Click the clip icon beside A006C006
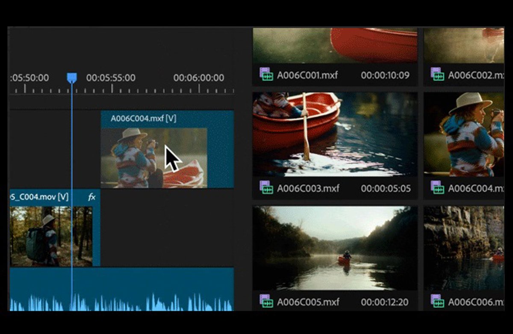Viewport: 513px width, 334px height. tap(437, 301)
